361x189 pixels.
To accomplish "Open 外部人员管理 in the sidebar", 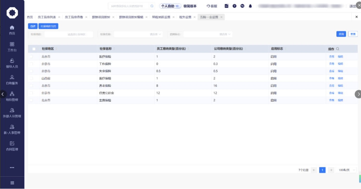I will point(12,113).
